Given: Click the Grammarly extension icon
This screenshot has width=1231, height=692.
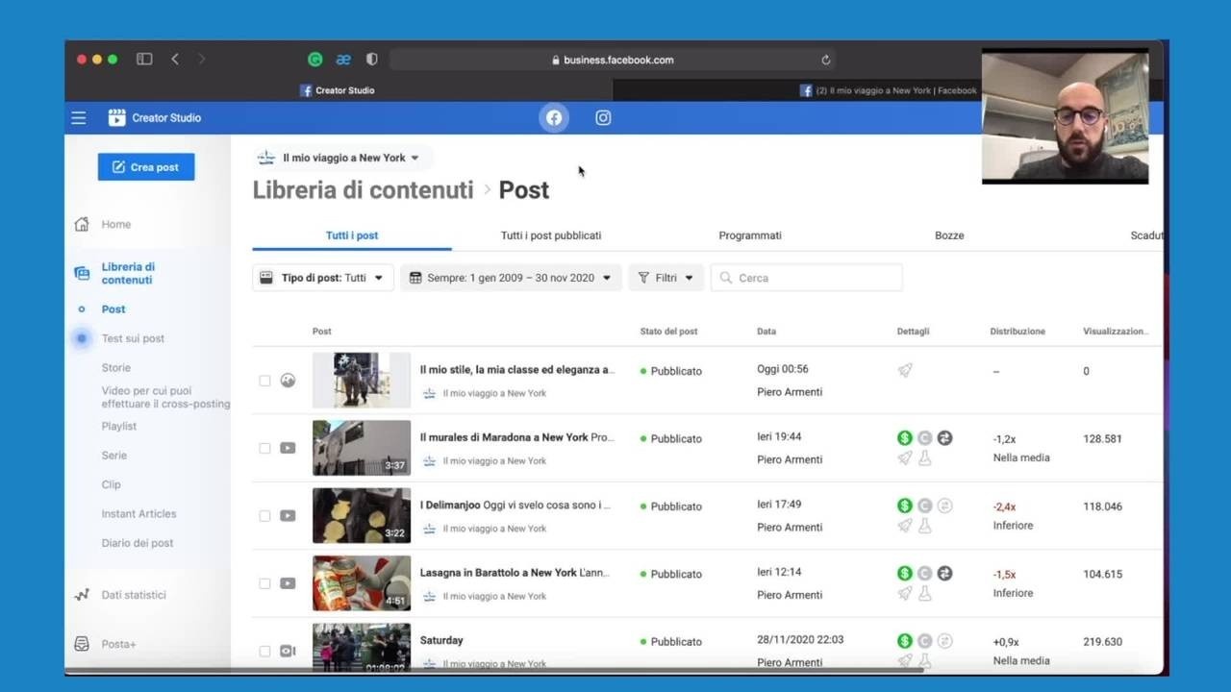Looking at the screenshot, I should [314, 60].
